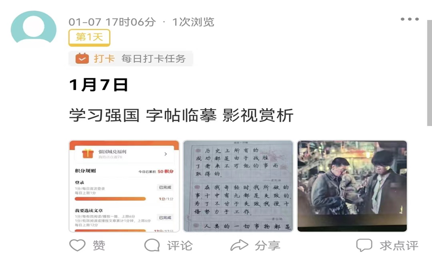
Task: Click the 分享 share label
Action: [267, 245]
